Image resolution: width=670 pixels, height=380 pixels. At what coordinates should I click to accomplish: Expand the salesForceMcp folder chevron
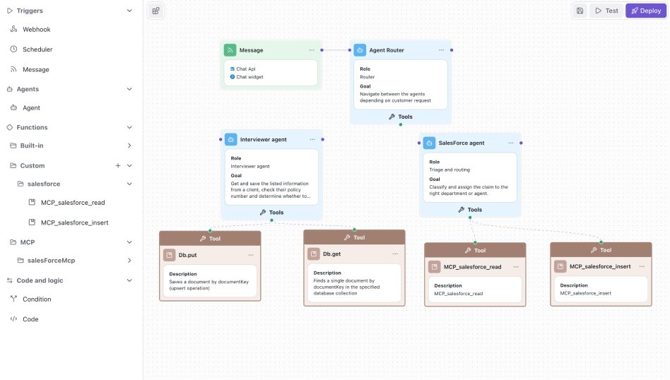(129, 261)
